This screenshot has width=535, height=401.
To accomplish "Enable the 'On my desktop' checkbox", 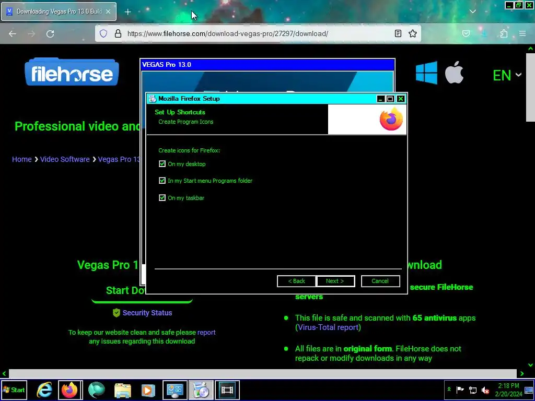I will coord(162,164).
